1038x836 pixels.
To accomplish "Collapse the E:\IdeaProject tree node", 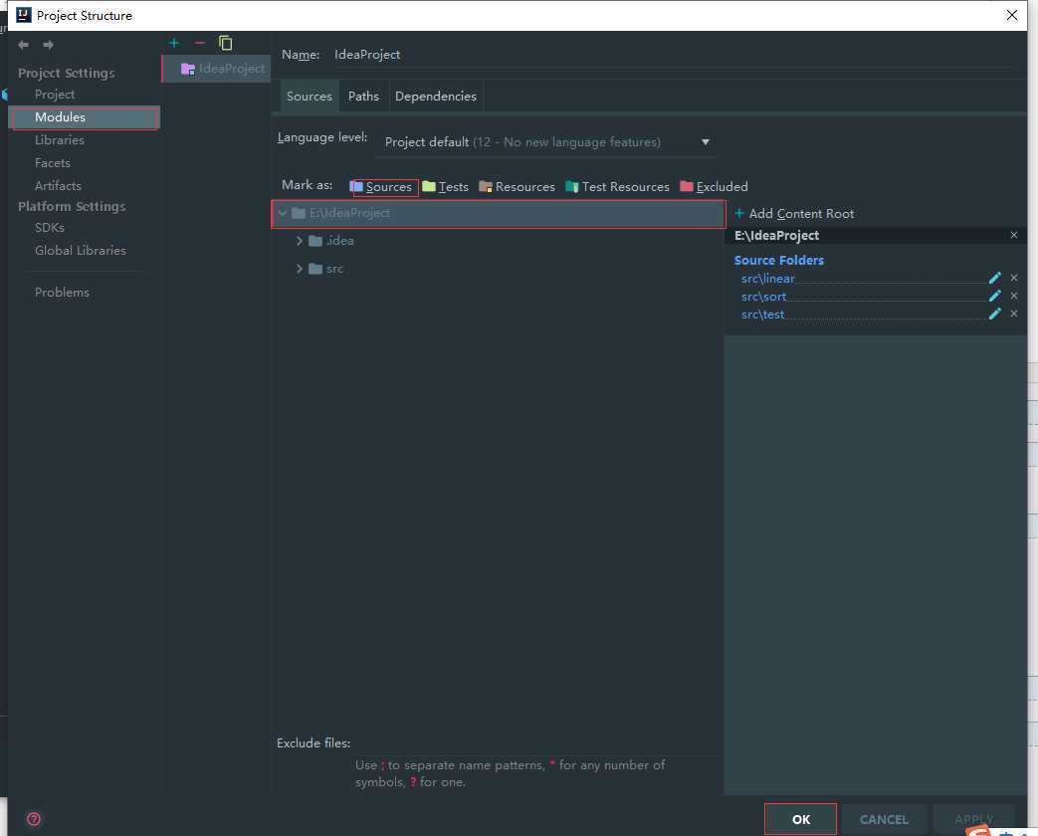I will 283,213.
